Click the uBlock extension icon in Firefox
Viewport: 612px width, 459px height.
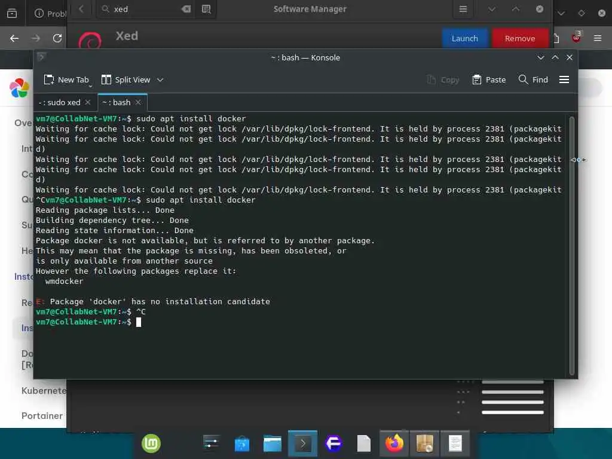click(x=576, y=36)
